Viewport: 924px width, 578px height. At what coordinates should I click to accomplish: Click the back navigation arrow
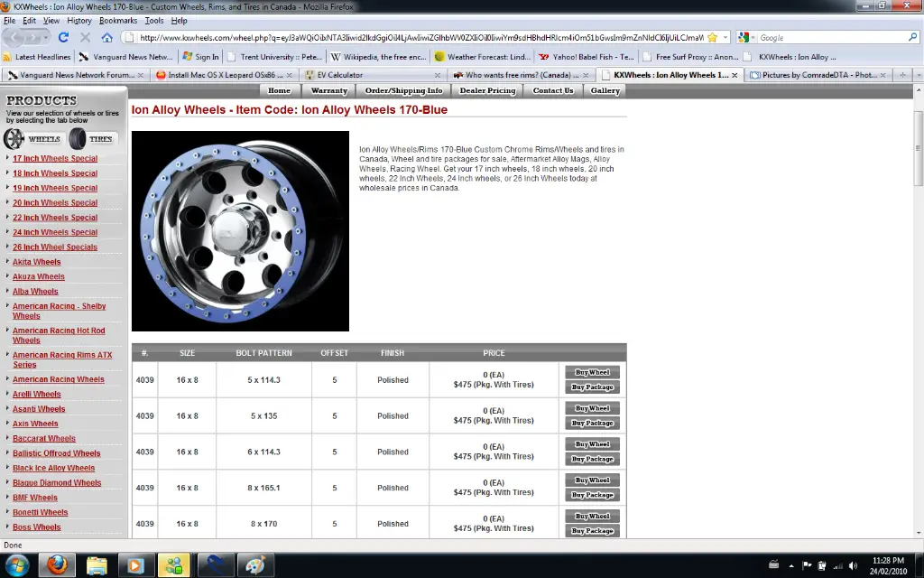[14, 37]
